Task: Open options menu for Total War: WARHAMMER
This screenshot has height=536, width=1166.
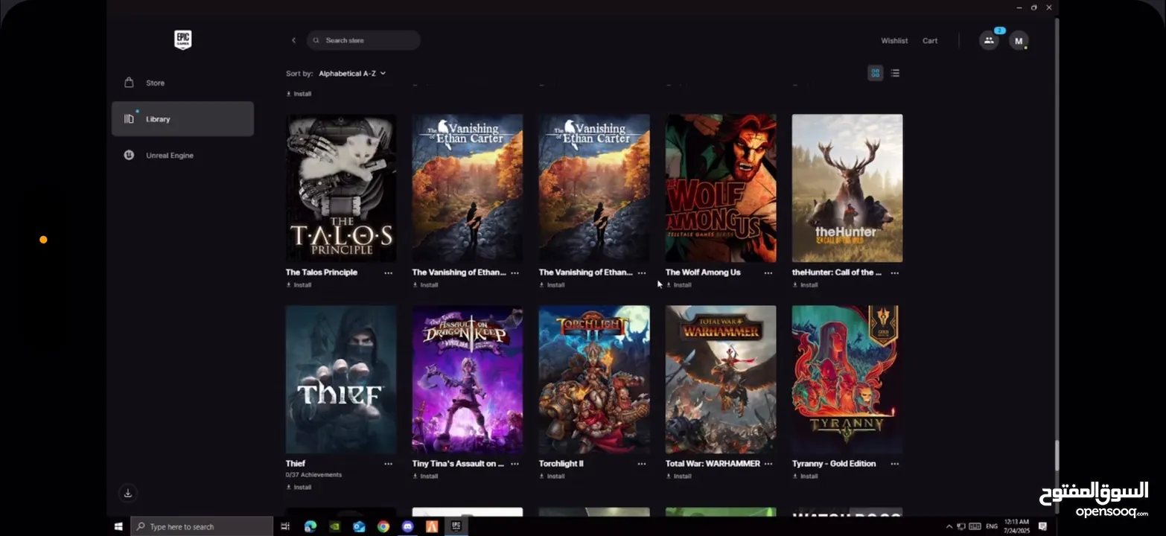Action: click(x=768, y=465)
